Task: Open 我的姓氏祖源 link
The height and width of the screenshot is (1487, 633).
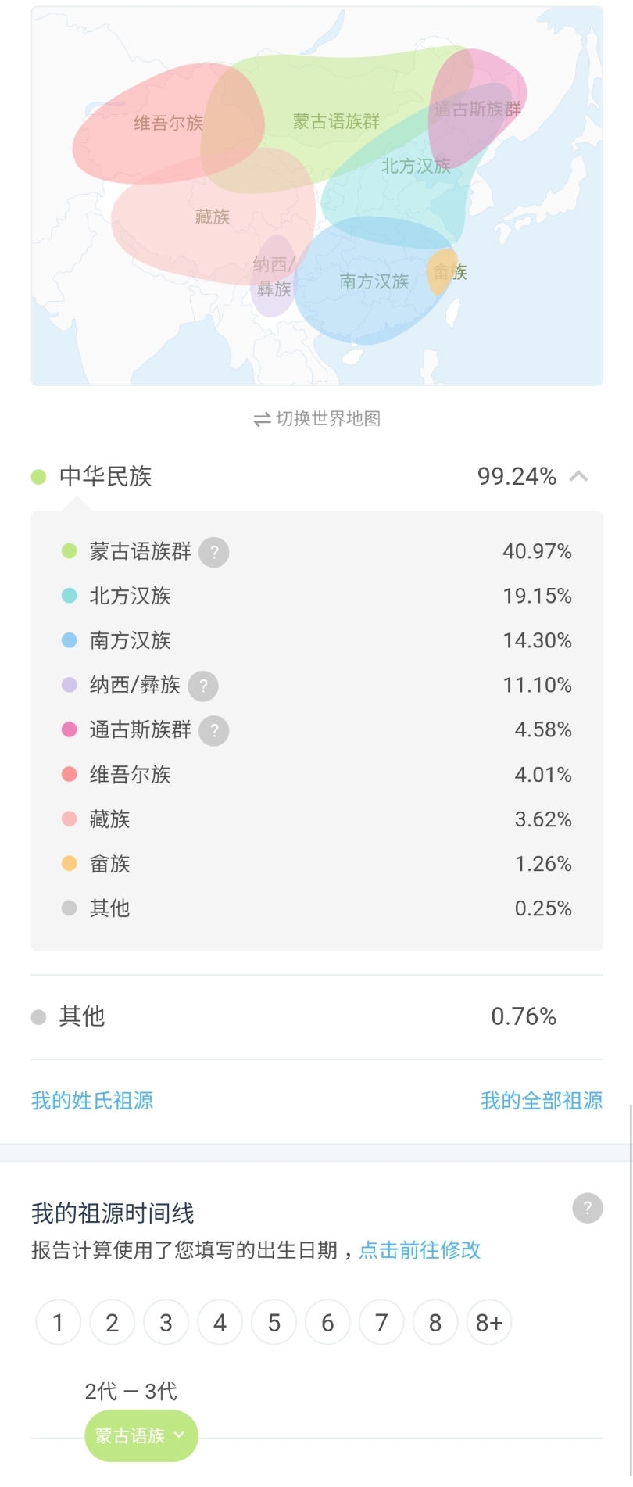Action: [92, 1101]
